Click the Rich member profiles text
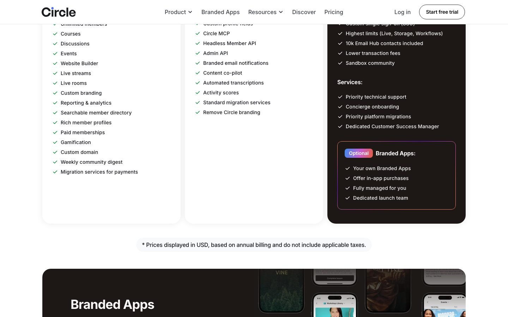Viewport: 508px width, 317px height. 86,123
